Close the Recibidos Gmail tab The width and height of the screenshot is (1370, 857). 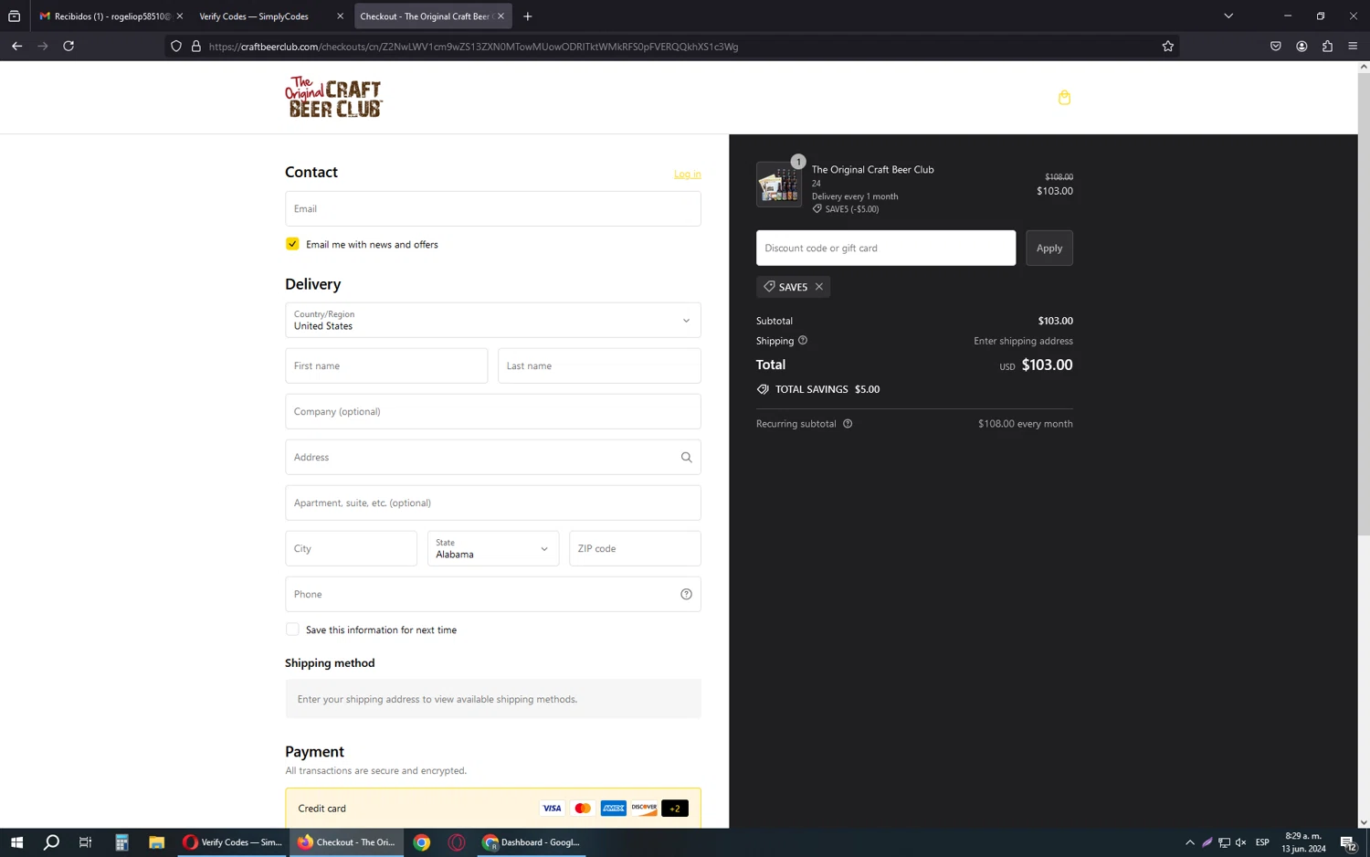click(x=179, y=16)
